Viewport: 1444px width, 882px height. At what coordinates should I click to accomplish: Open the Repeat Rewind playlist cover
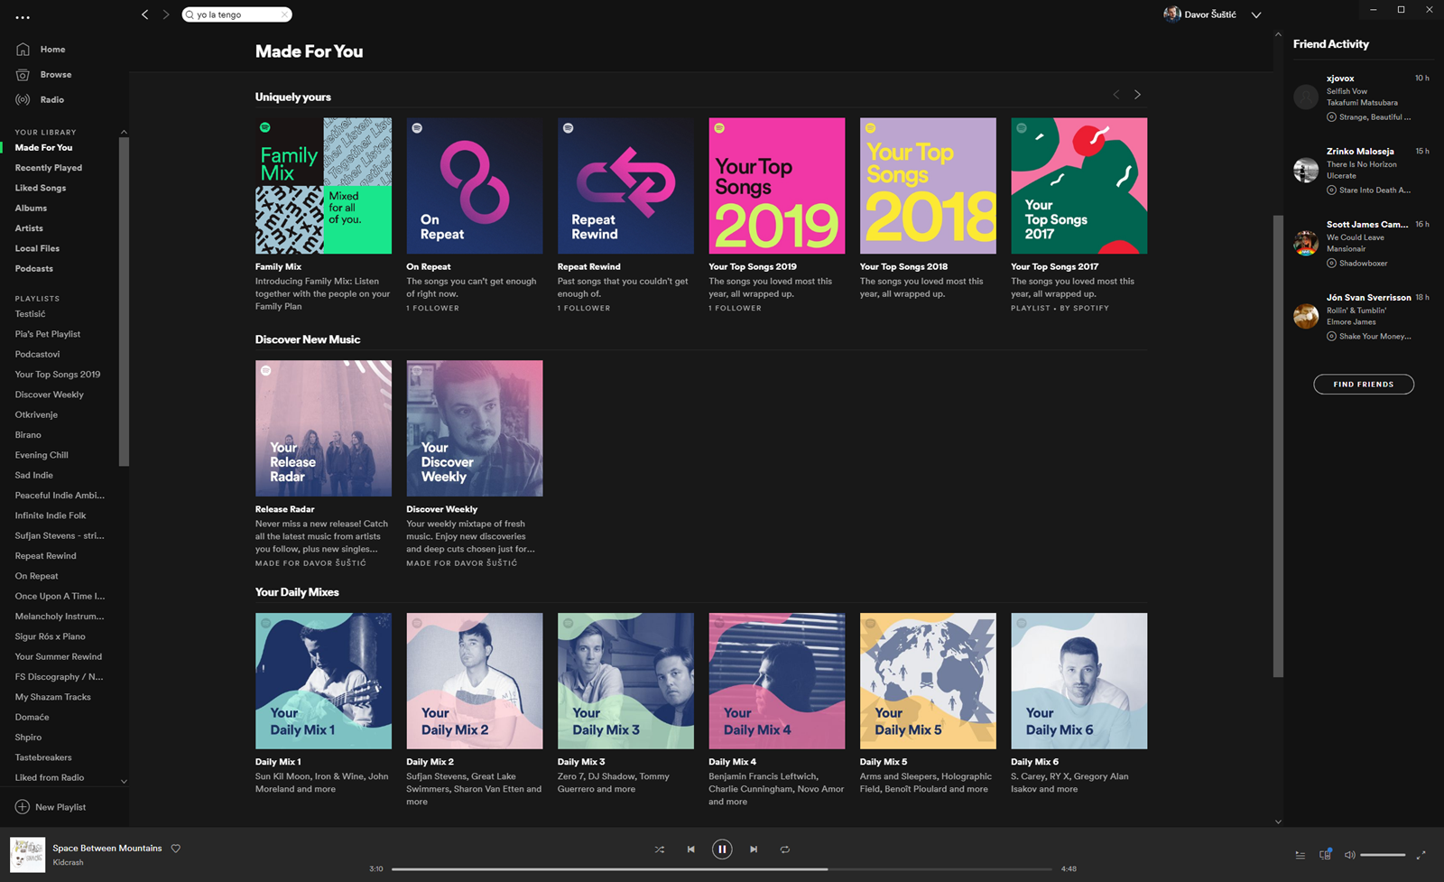click(625, 185)
